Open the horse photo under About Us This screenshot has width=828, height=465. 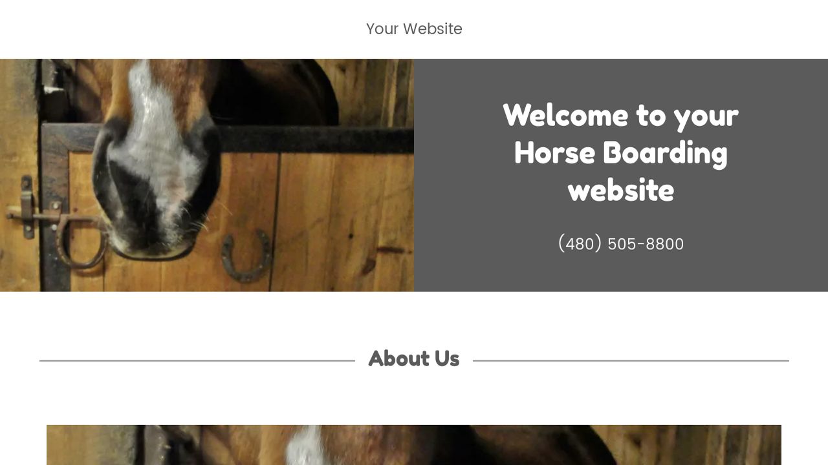coord(414,445)
